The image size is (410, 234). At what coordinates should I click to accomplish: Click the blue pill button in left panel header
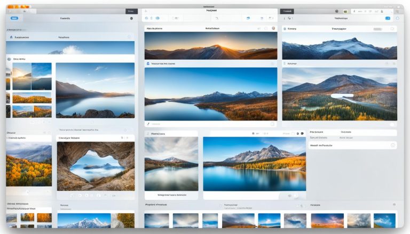point(14,18)
